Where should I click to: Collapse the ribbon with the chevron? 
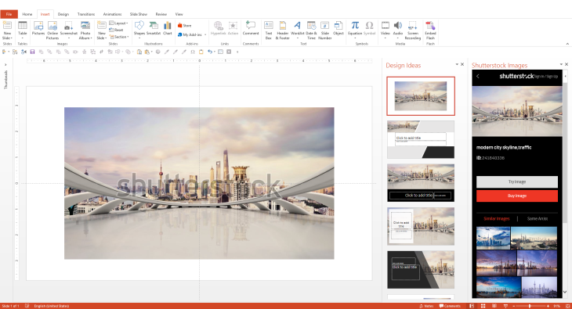567,44
